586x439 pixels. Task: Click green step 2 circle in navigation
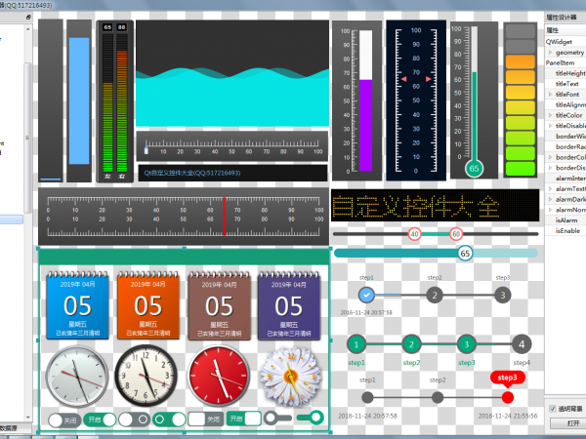pos(411,344)
